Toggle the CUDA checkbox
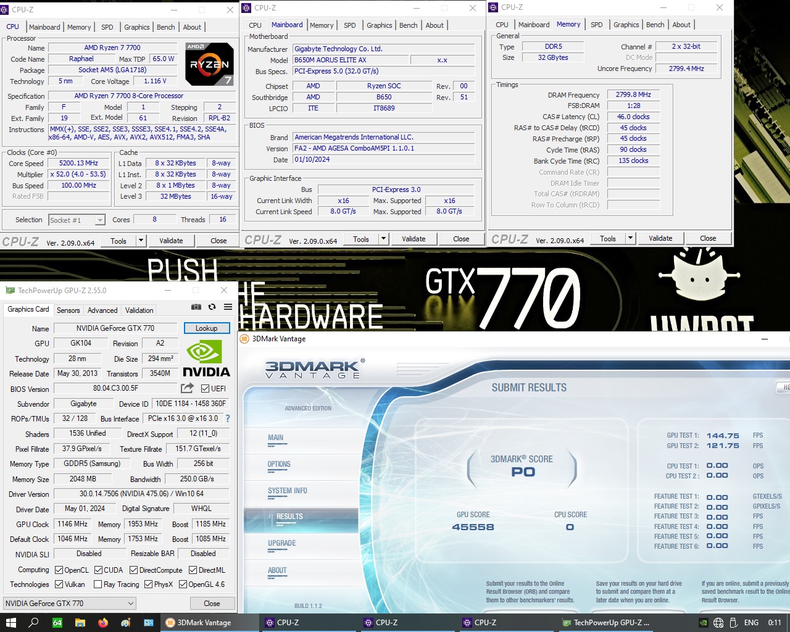 coord(99,570)
